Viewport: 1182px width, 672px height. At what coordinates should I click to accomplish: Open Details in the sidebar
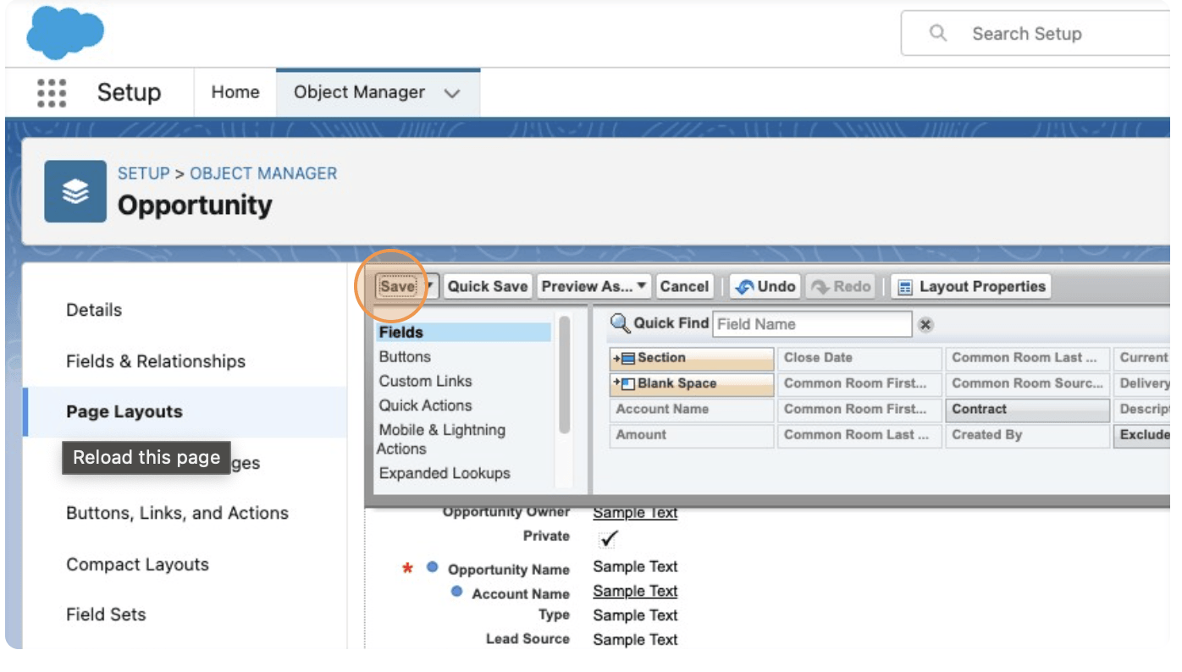click(94, 310)
